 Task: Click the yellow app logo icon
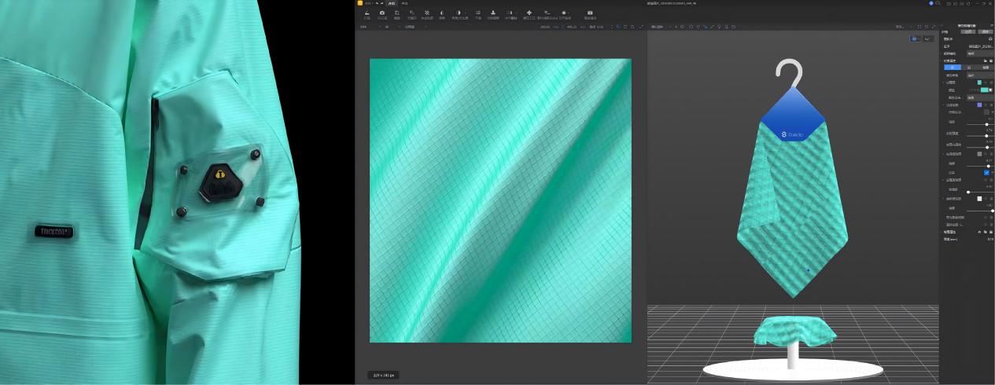(x=359, y=3)
